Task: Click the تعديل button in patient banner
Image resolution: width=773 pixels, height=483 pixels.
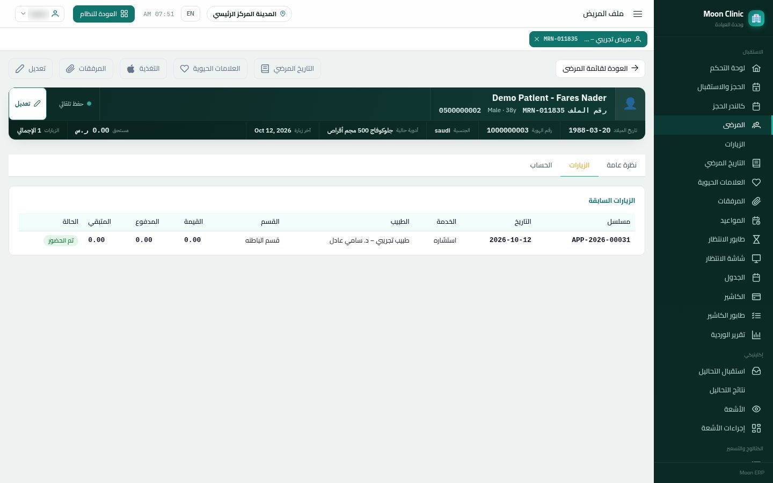Action: (28, 104)
